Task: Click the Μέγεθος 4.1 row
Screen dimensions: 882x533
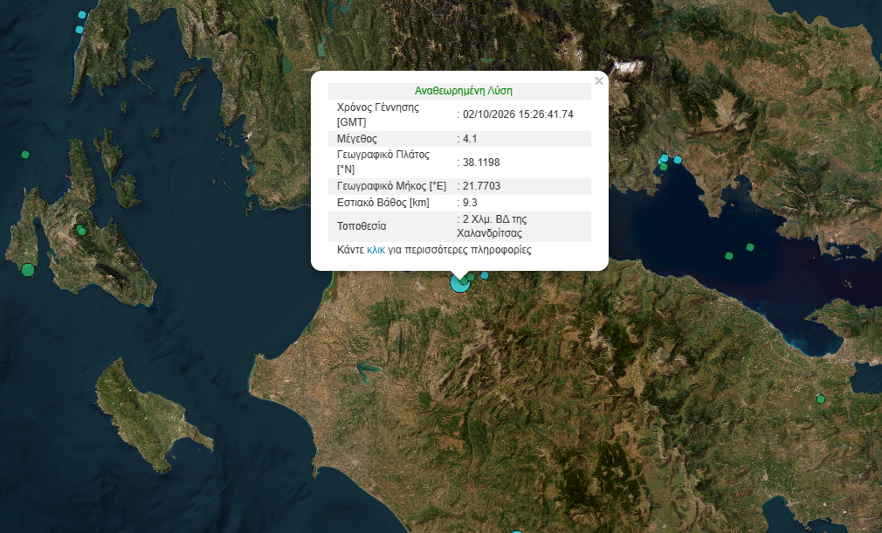Action: 459,138
